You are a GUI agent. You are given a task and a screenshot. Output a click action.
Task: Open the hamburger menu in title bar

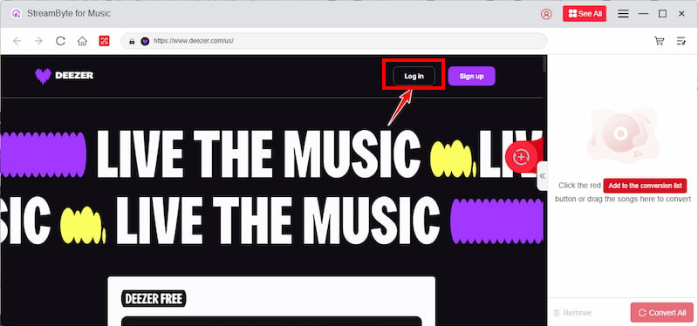tap(623, 14)
